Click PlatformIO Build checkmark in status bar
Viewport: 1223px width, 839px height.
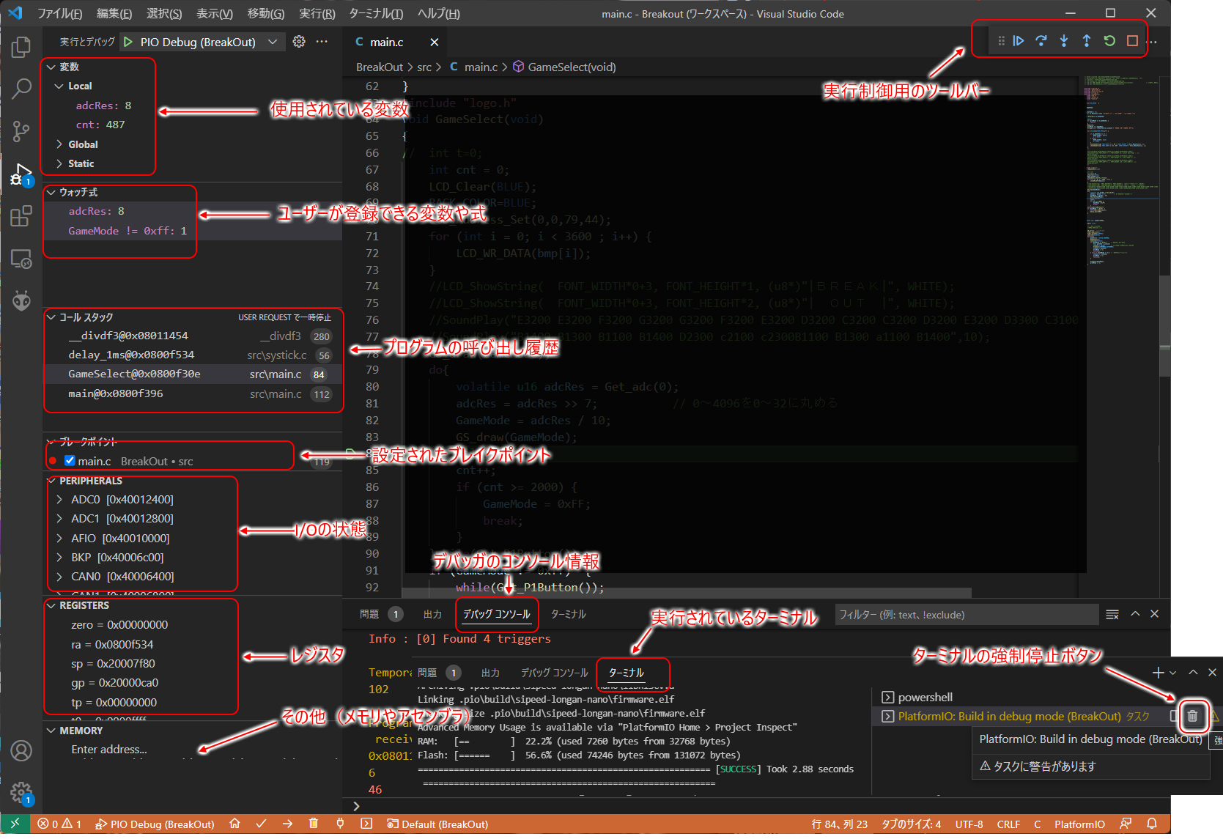click(261, 824)
